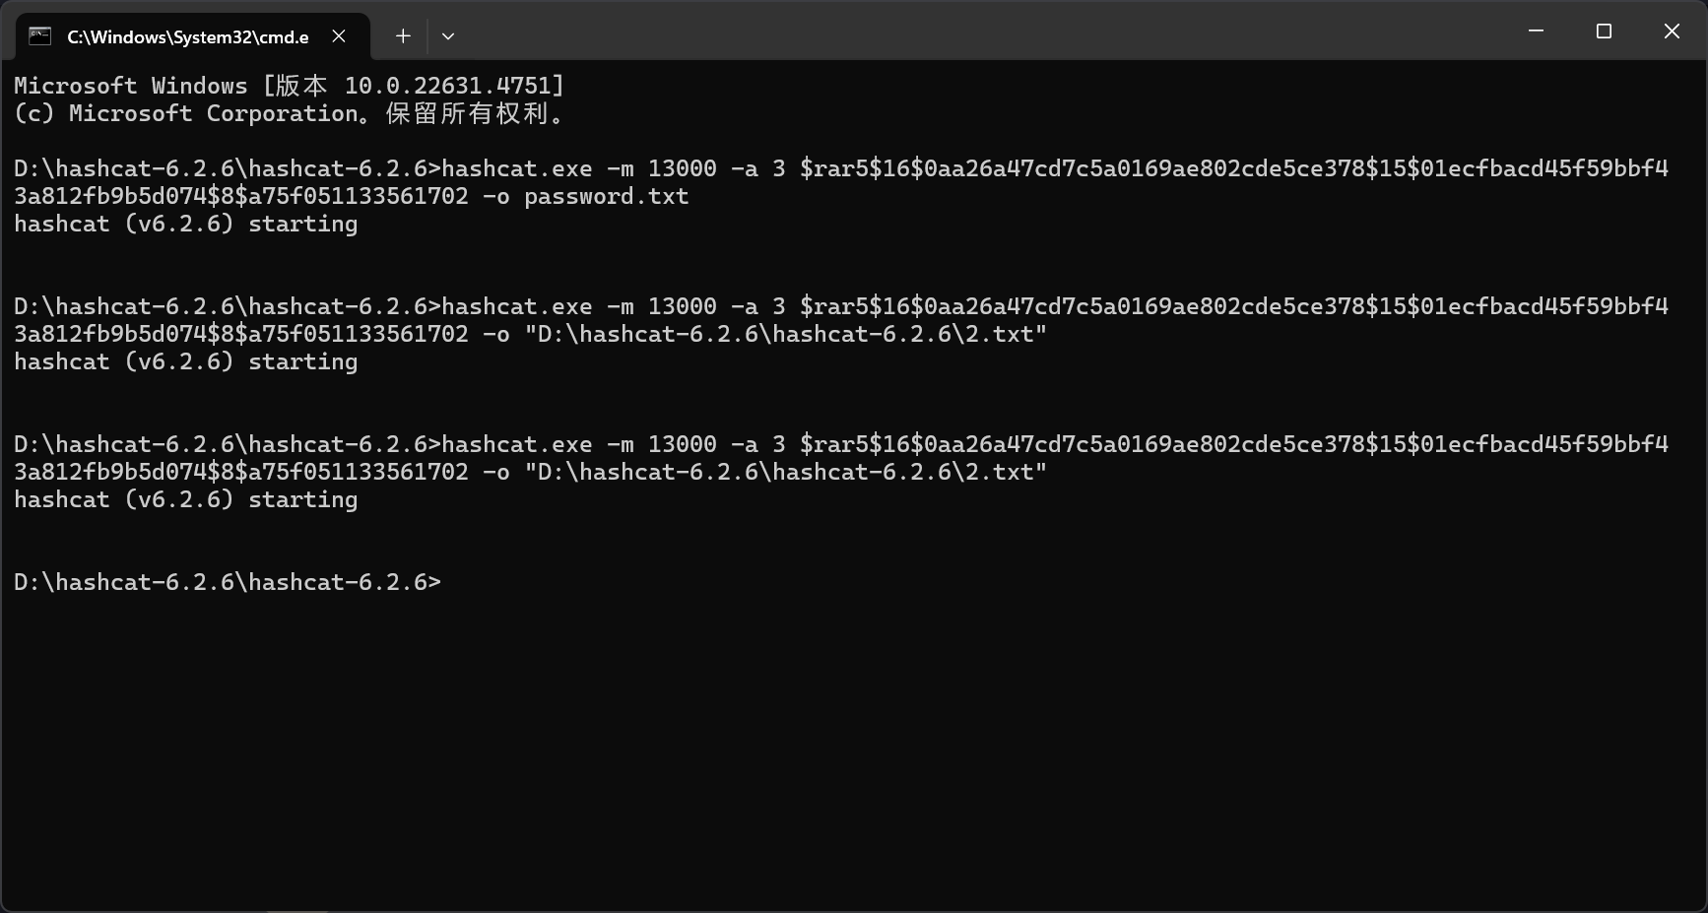Click the first "hashcat (v6.2.6) starting" line

(186, 224)
